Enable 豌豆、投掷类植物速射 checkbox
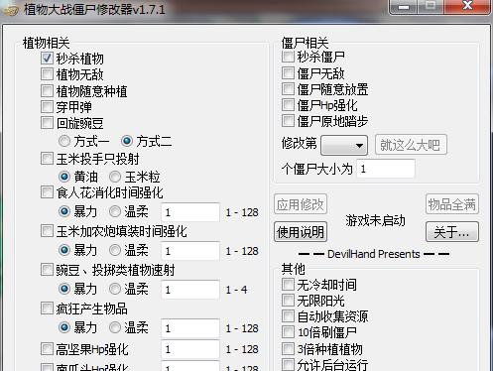This screenshot has height=371, width=493. (x=47, y=270)
